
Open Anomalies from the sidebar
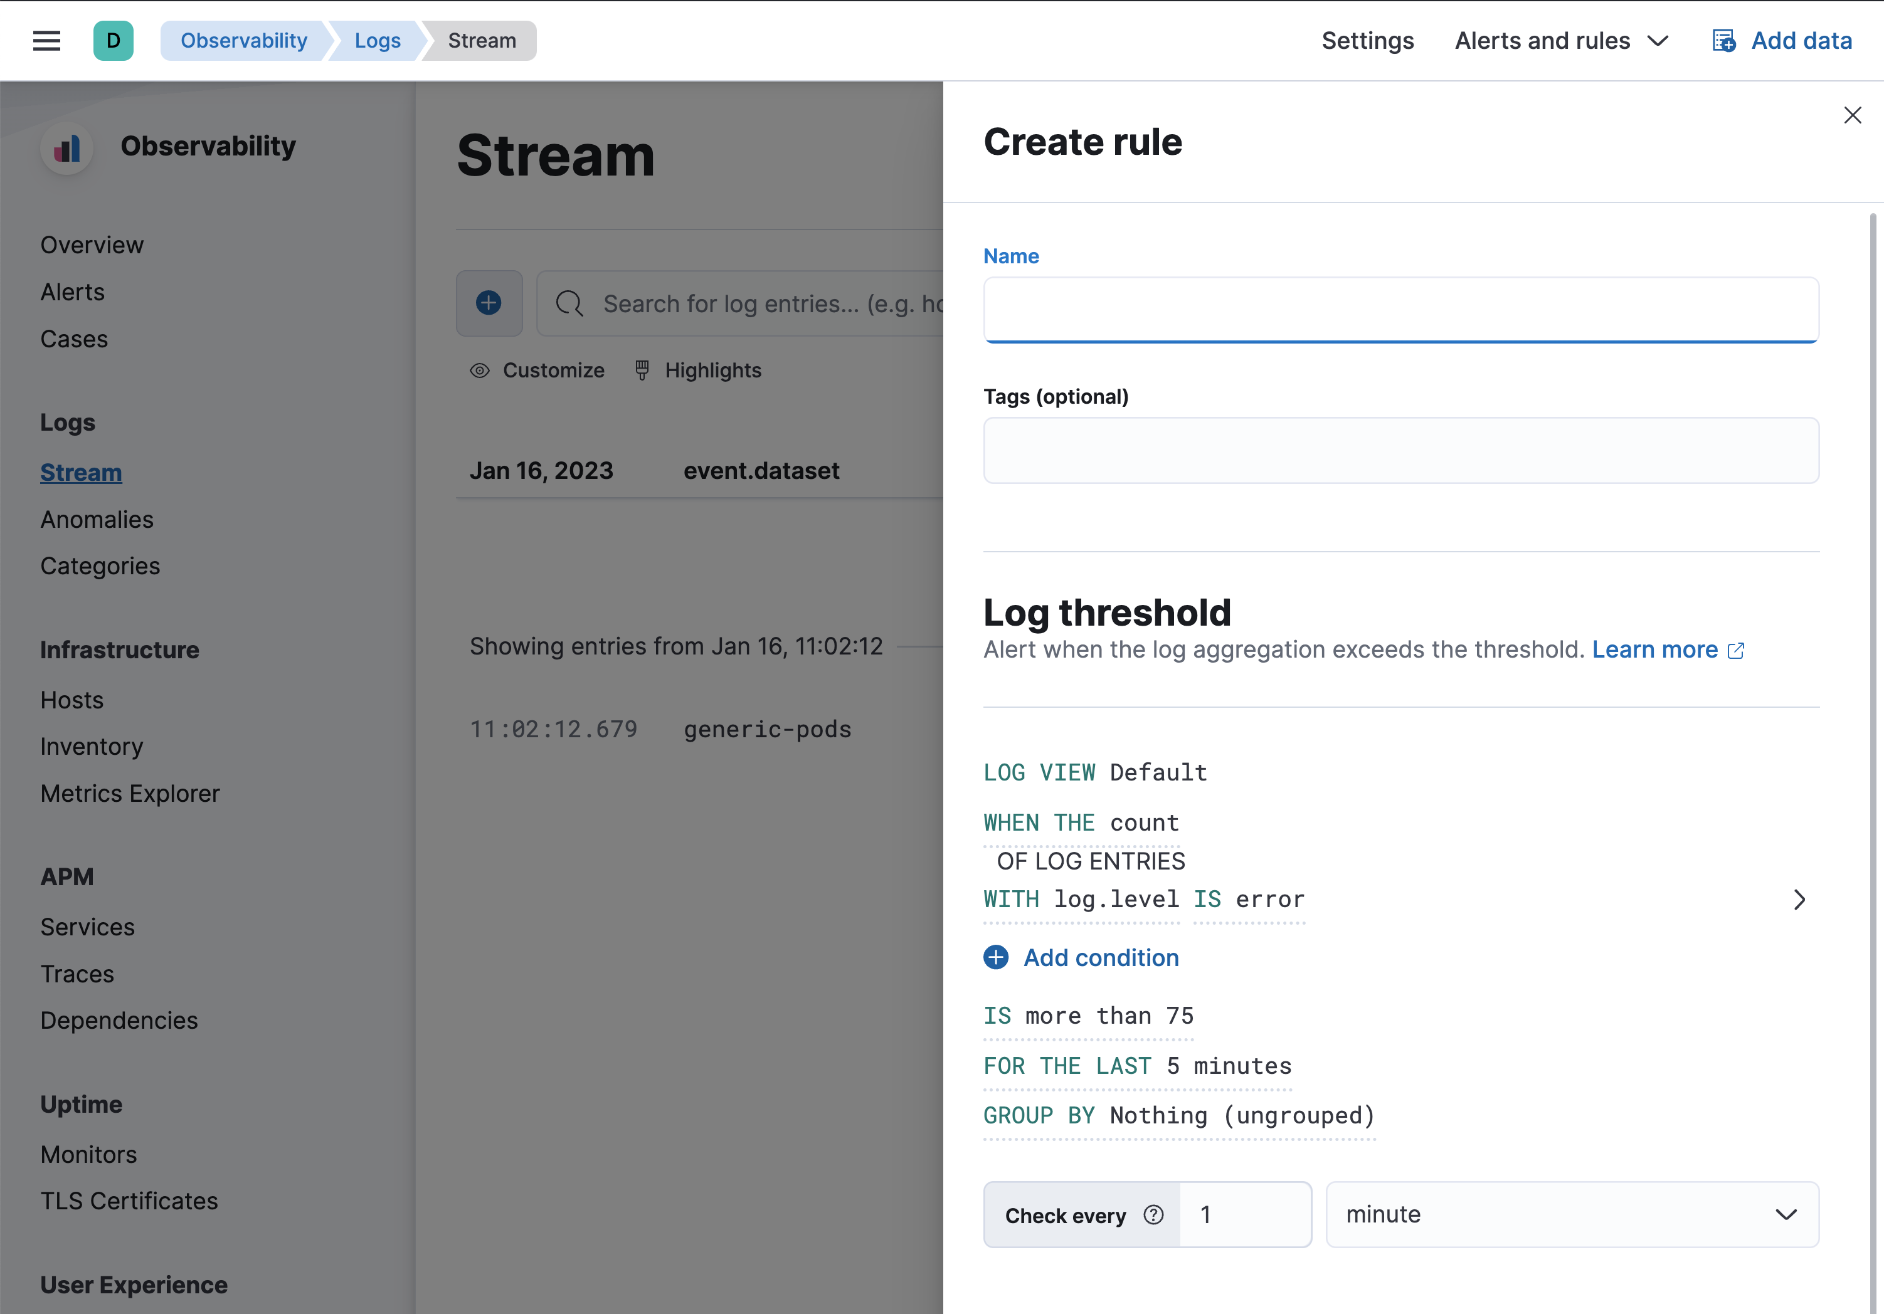click(x=96, y=518)
